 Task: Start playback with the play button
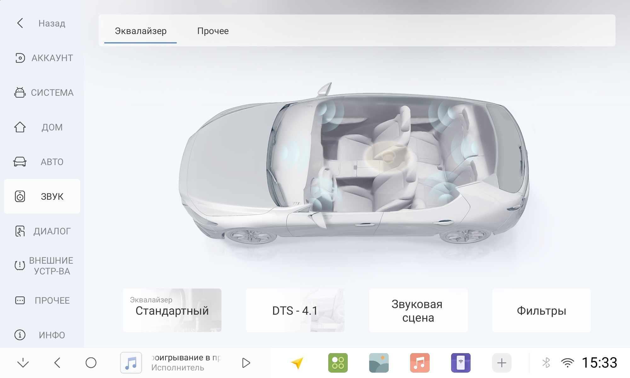click(x=246, y=363)
